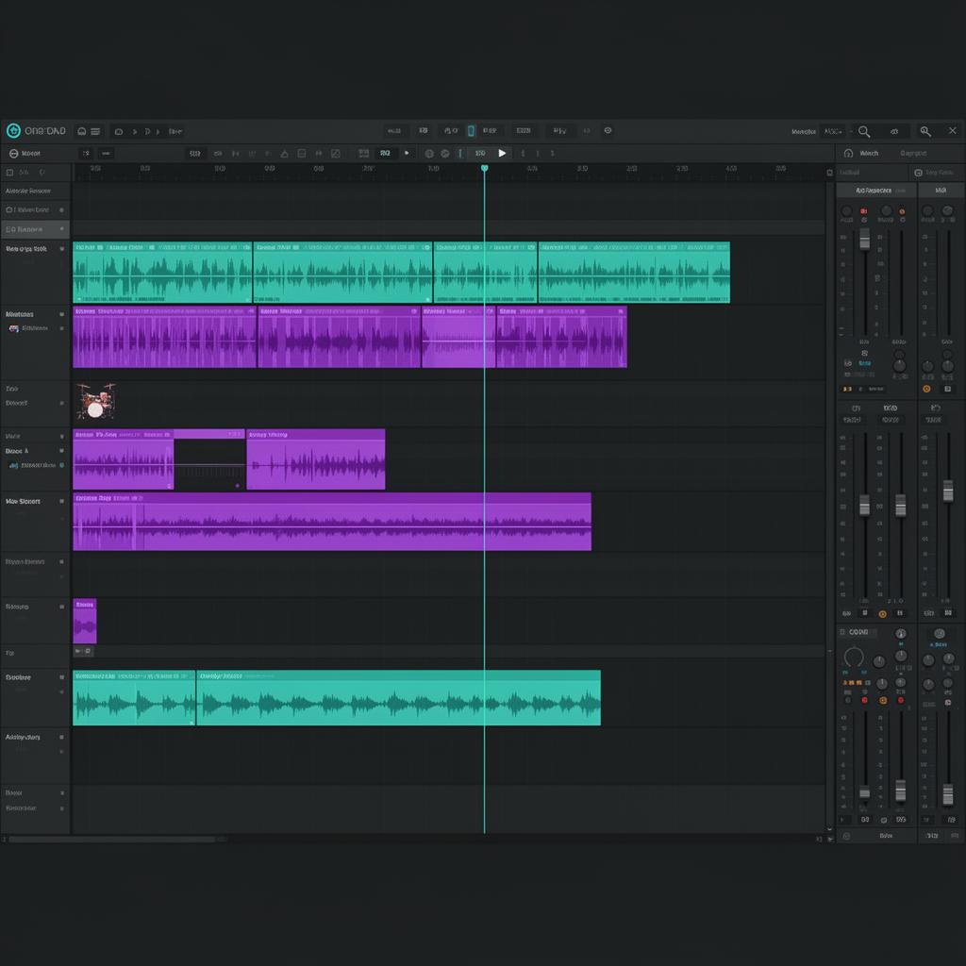966x966 pixels.
Task: Toggle the orange button at the top of the mixer
Action: pos(902,211)
